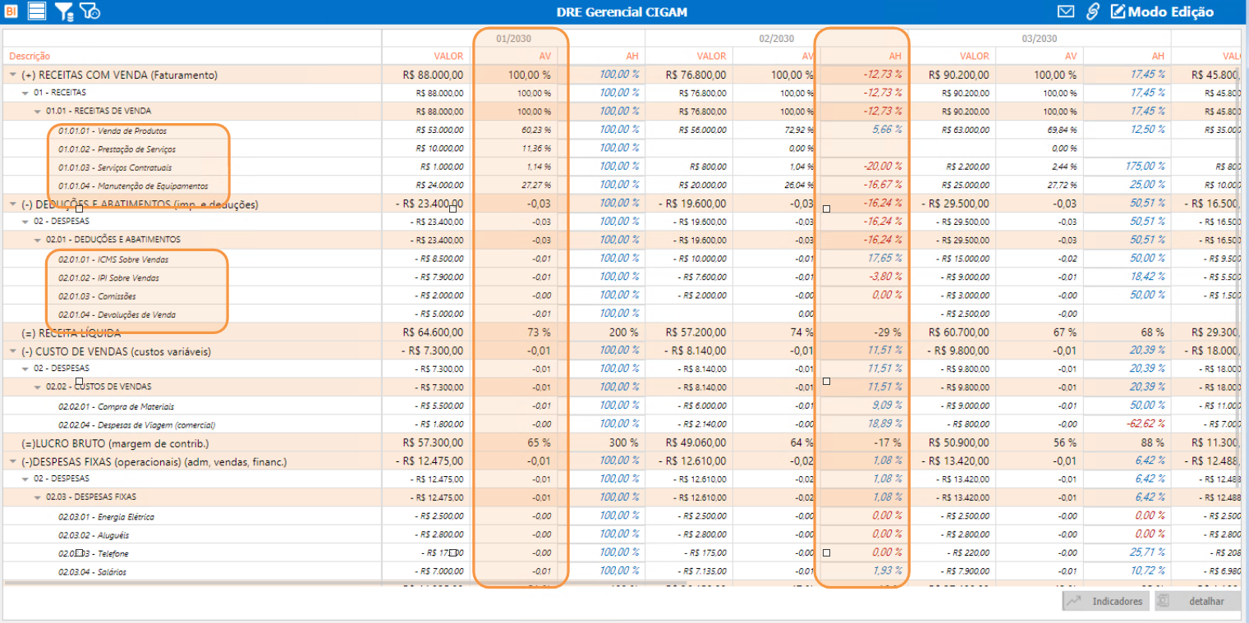Collapse the 02.02 - CUSTOS DE VENDAS group

click(38, 387)
